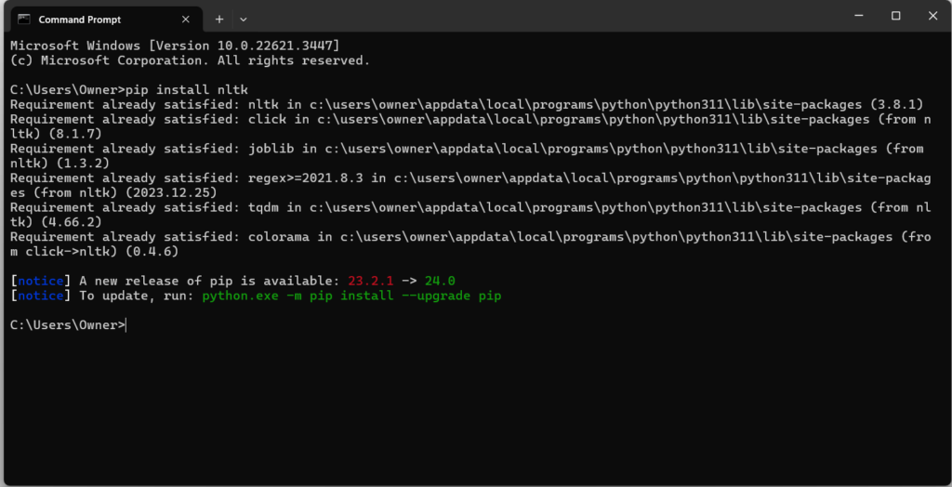Screen dimensions: 952x487
Task: Click the blinking cursor at the last prompt
Action: coord(126,325)
